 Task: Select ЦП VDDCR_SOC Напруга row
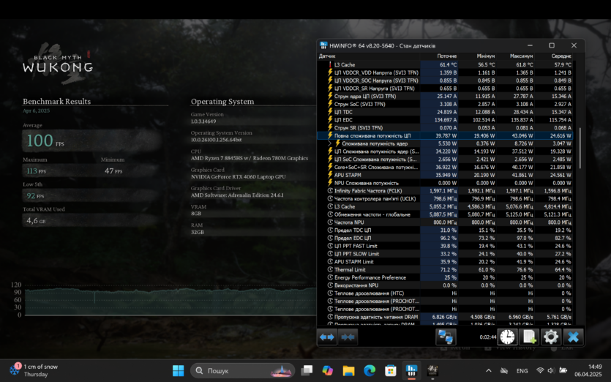pyautogui.click(x=445, y=80)
